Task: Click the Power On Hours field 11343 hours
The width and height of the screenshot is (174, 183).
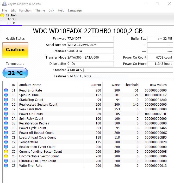Action: (160, 64)
